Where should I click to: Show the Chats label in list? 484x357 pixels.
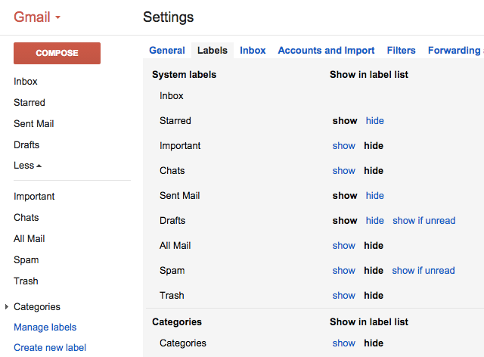point(343,171)
